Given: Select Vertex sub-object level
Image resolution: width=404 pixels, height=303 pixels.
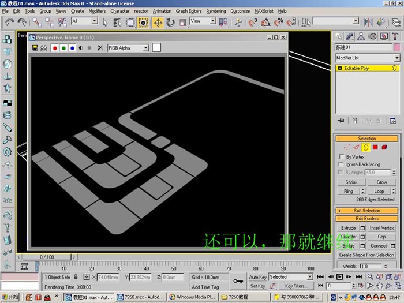Looking at the screenshot, I should 347,147.
